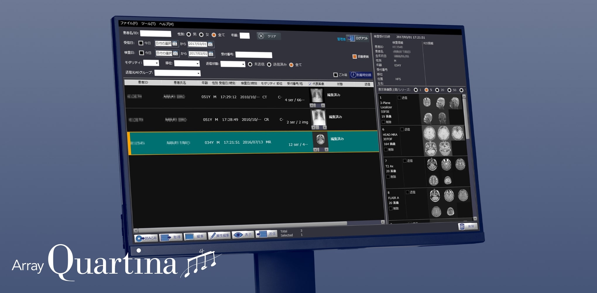Image resolution: width=597 pixels, height=293 pixels.
Task: Open the ヘルプ(H) menu
Action: 166,24
